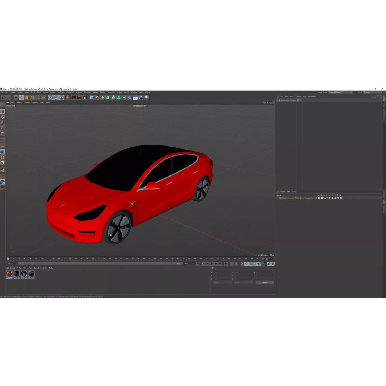Activate the Move tool in top toolbar

[x=21, y=98]
